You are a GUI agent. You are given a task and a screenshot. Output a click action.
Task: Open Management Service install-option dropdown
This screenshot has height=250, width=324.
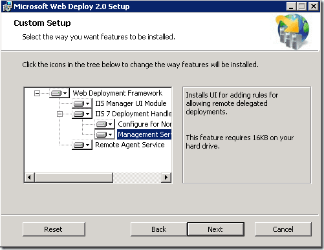[x=105, y=134]
